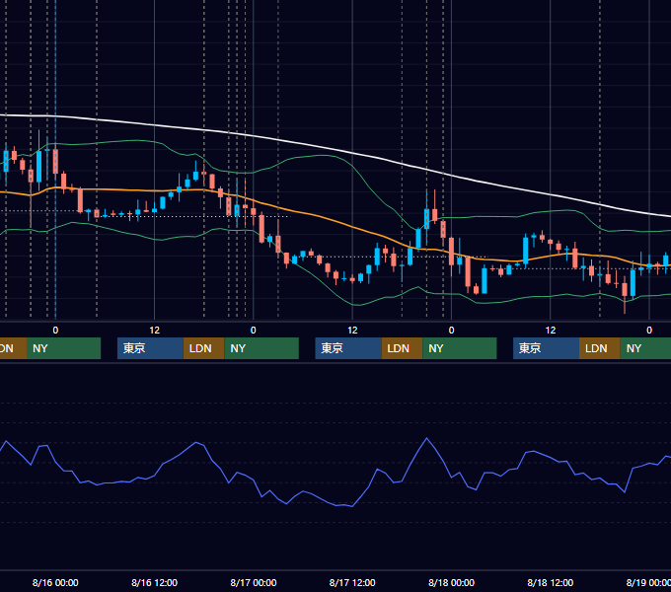Click hour label 12 above 8/17 12:00
This screenshot has width=671, height=592.
tap(352, 331)
